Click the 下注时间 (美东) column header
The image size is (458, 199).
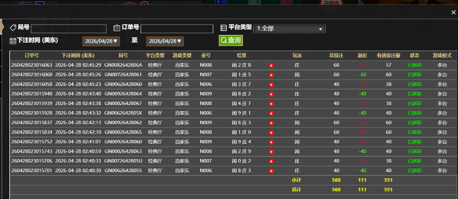(78, 55)
